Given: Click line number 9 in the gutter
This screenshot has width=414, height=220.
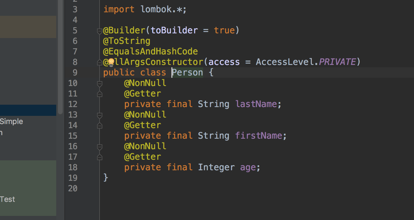Looking at the screenshot, I should point(75,73).
